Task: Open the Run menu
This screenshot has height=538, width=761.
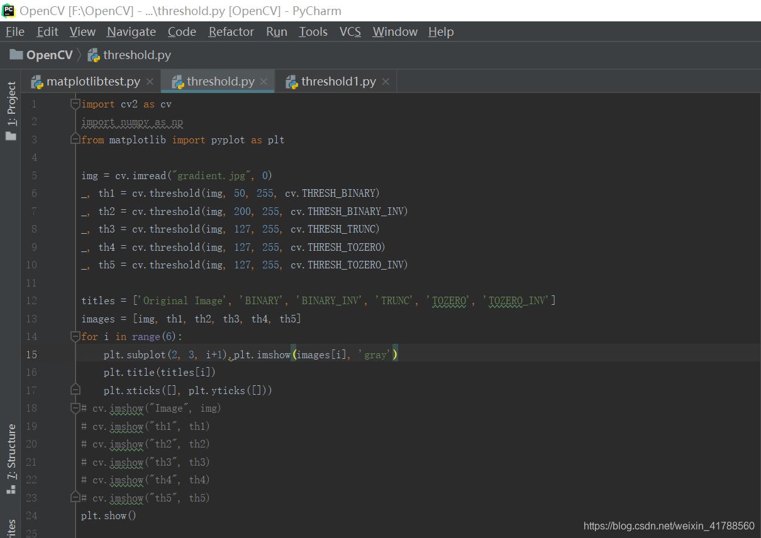Action: click(x=277, y=32)
